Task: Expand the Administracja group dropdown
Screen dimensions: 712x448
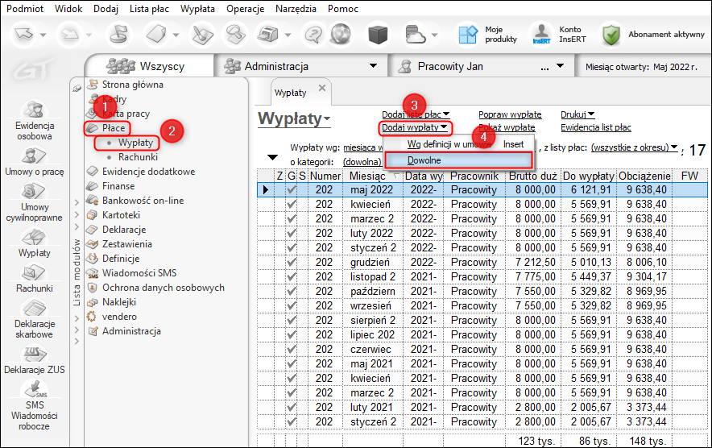Action: click(x=373, y=65)
